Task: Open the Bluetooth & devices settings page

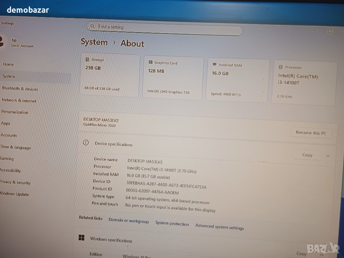Action: 20,89
